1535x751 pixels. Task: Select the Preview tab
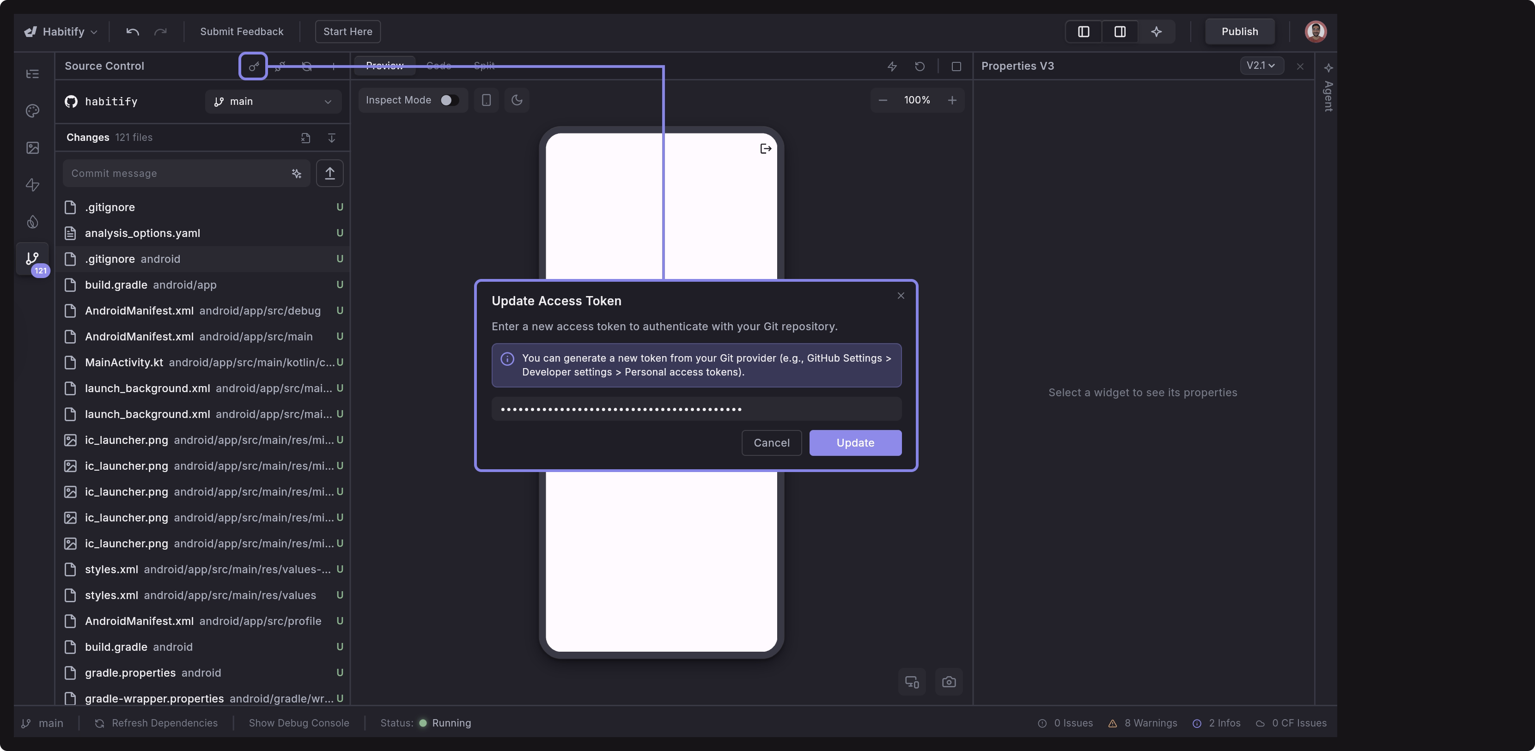tap(384, 66)
